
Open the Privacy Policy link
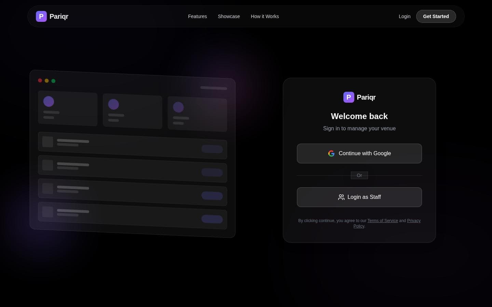coord(413,221)
